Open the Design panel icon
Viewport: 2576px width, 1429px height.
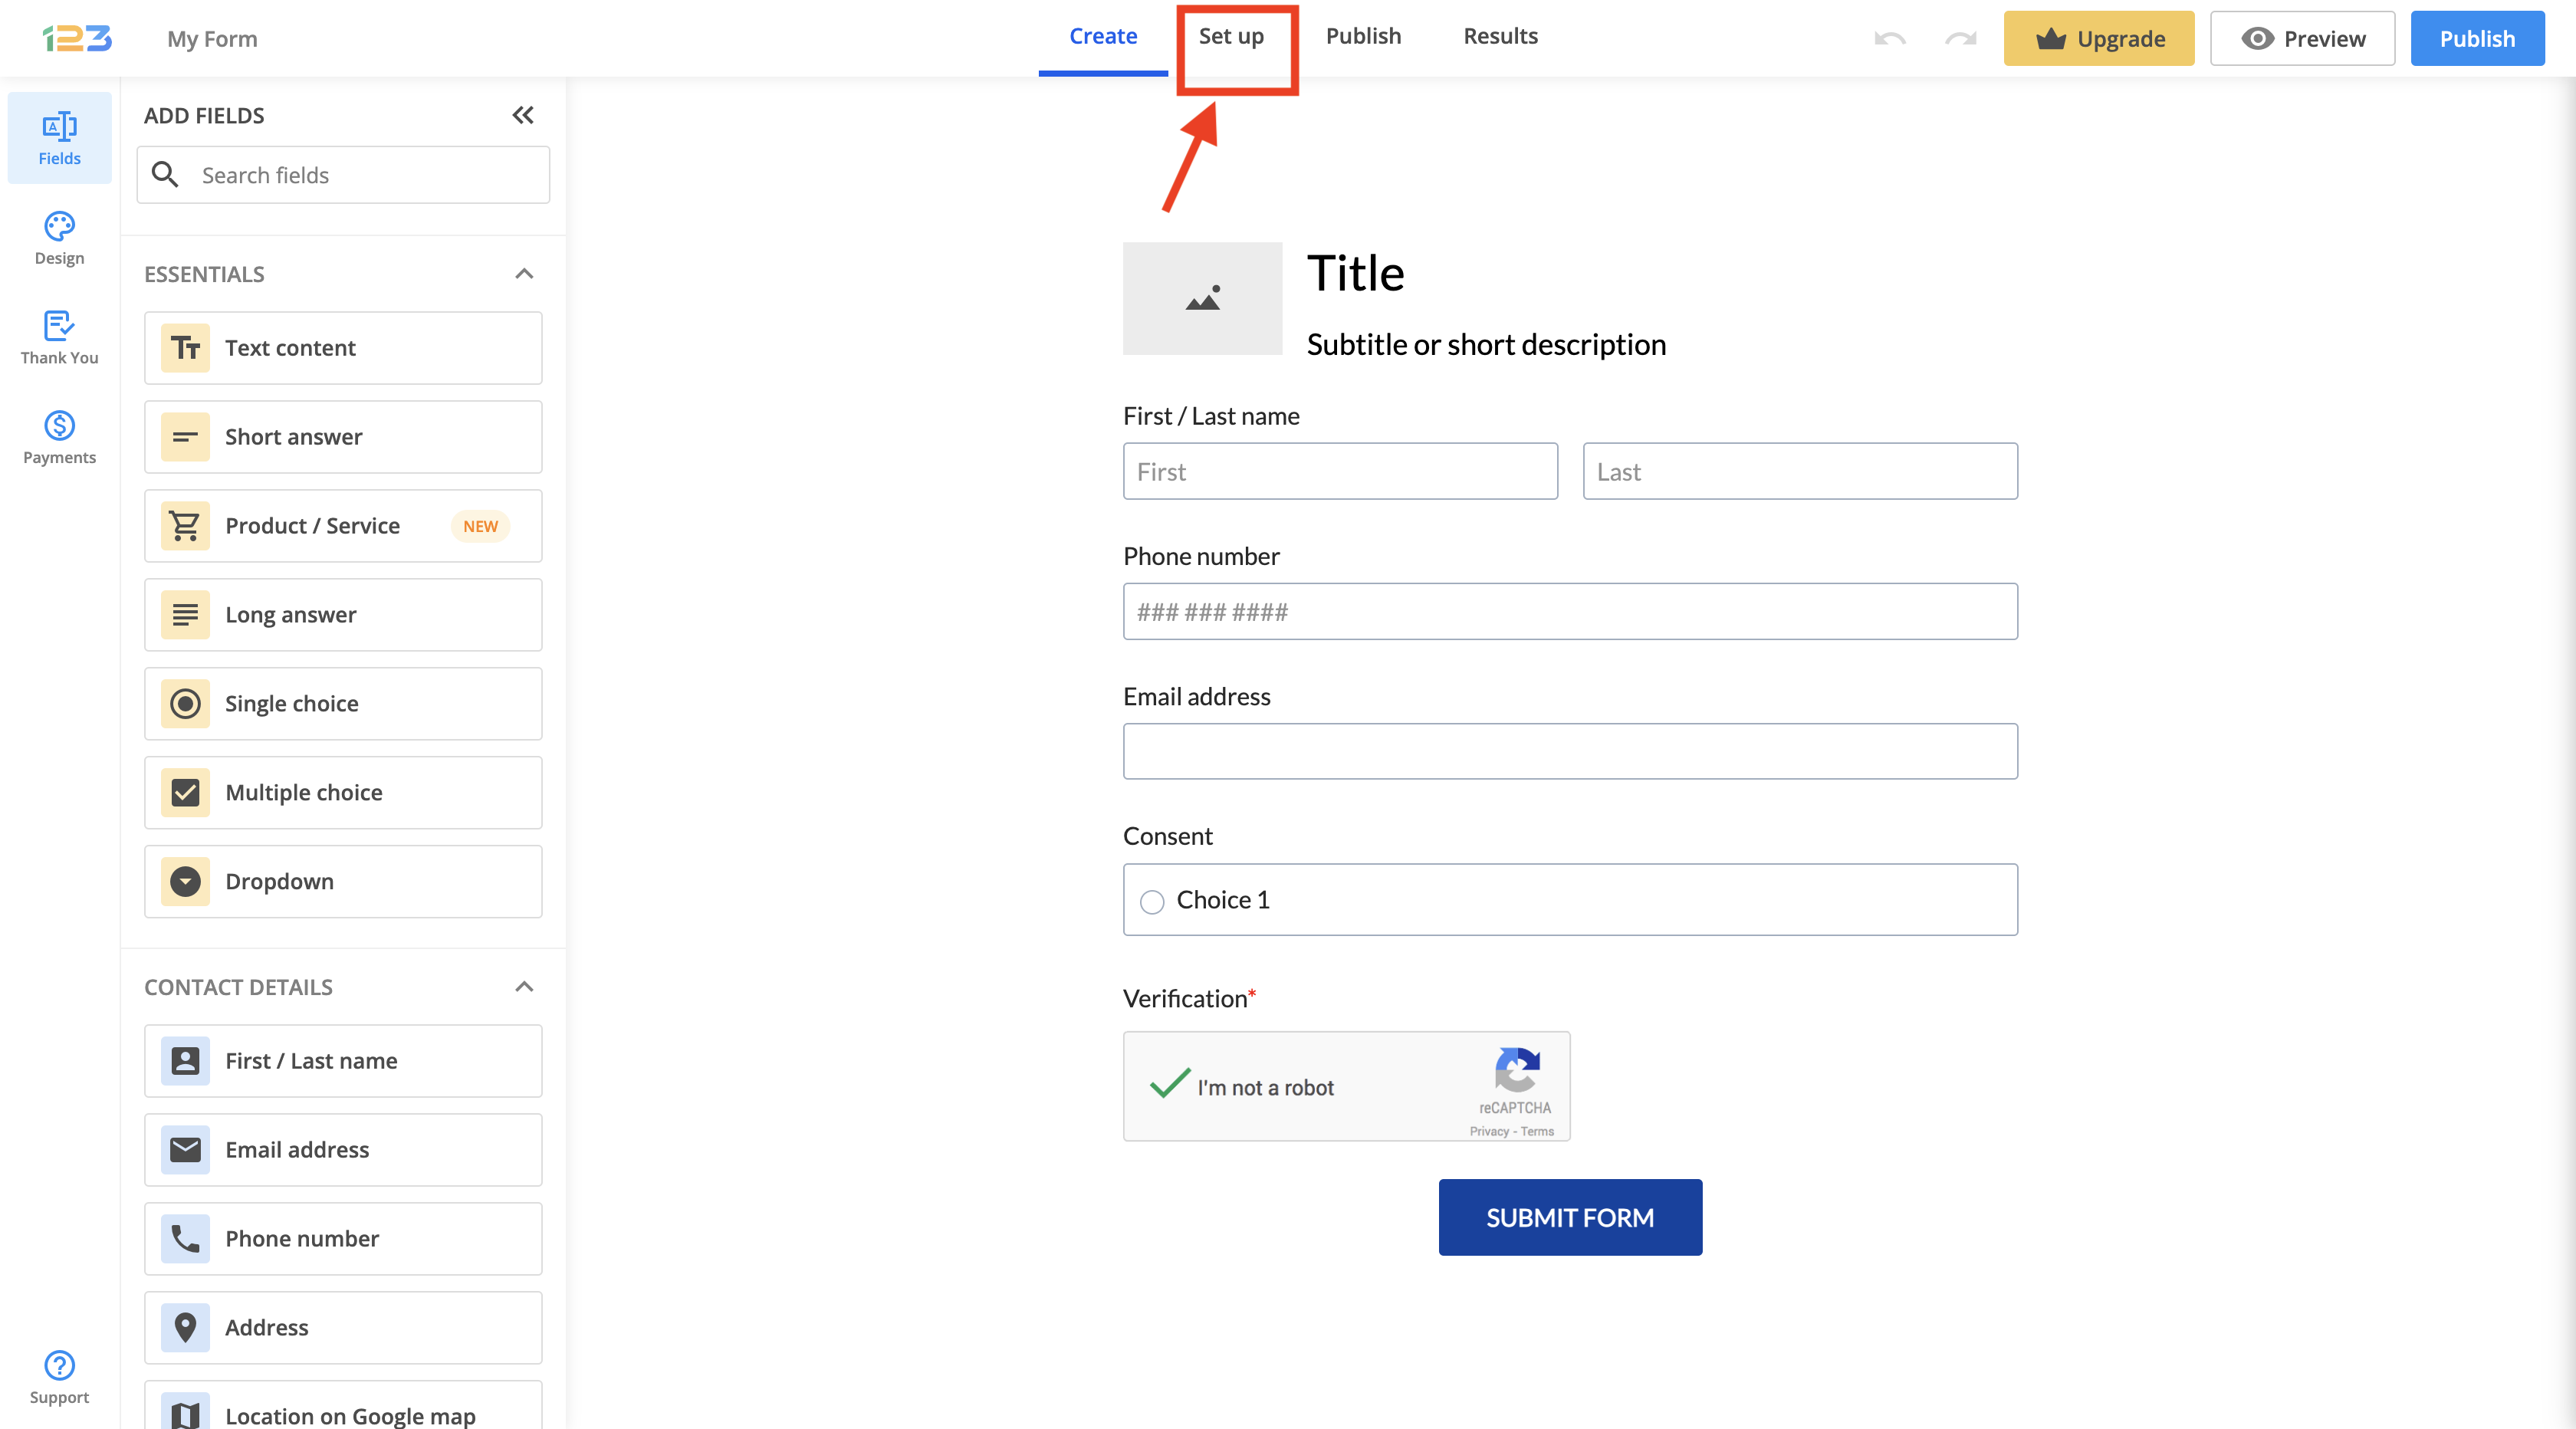click(59, 237)
